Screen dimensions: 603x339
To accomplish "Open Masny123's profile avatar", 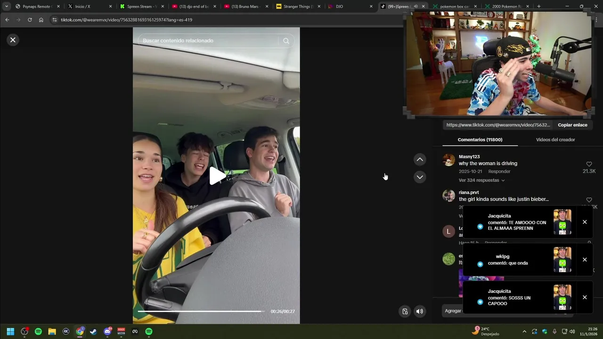I will 449,160.
